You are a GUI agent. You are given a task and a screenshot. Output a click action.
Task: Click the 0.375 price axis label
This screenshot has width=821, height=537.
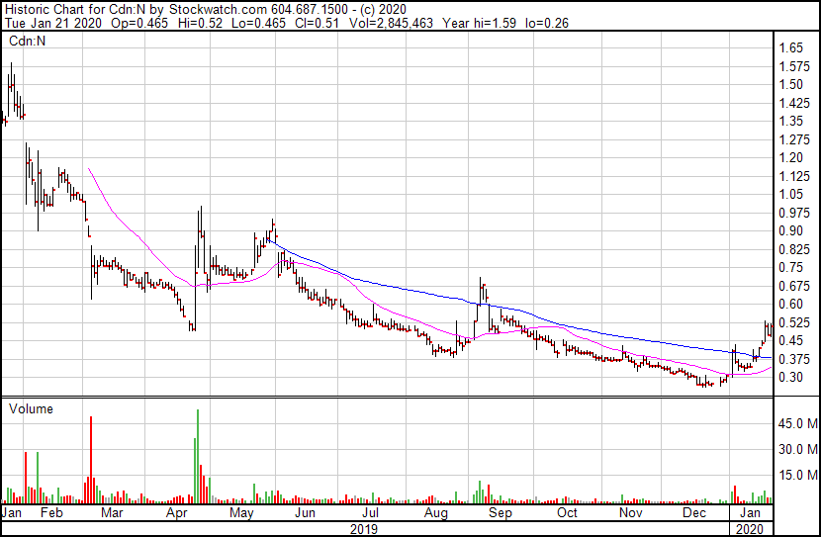tap(794, 360)
